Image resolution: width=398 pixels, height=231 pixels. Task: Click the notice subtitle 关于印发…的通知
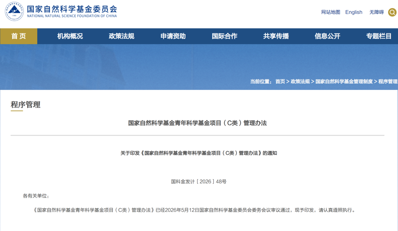[199, 153]
